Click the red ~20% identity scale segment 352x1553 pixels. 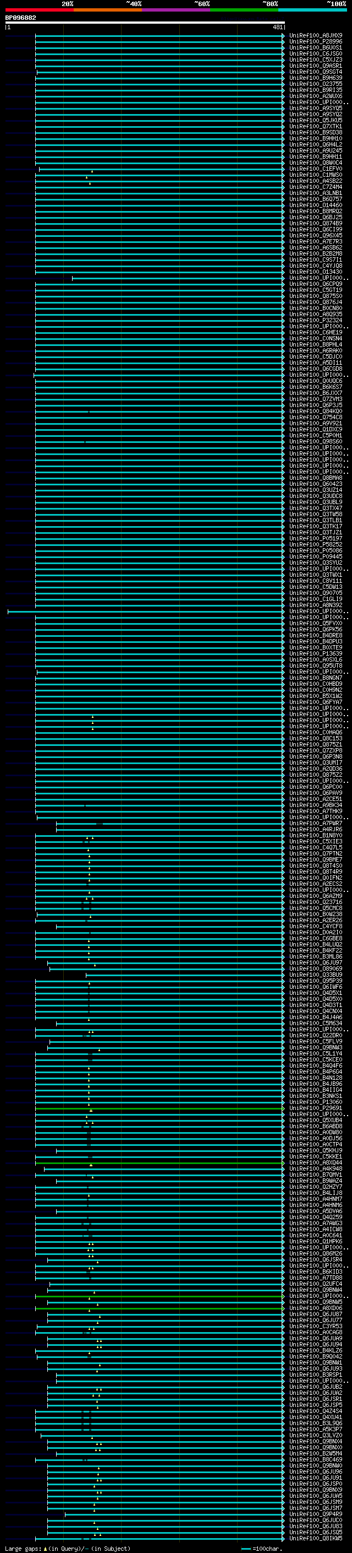point(39,10)
